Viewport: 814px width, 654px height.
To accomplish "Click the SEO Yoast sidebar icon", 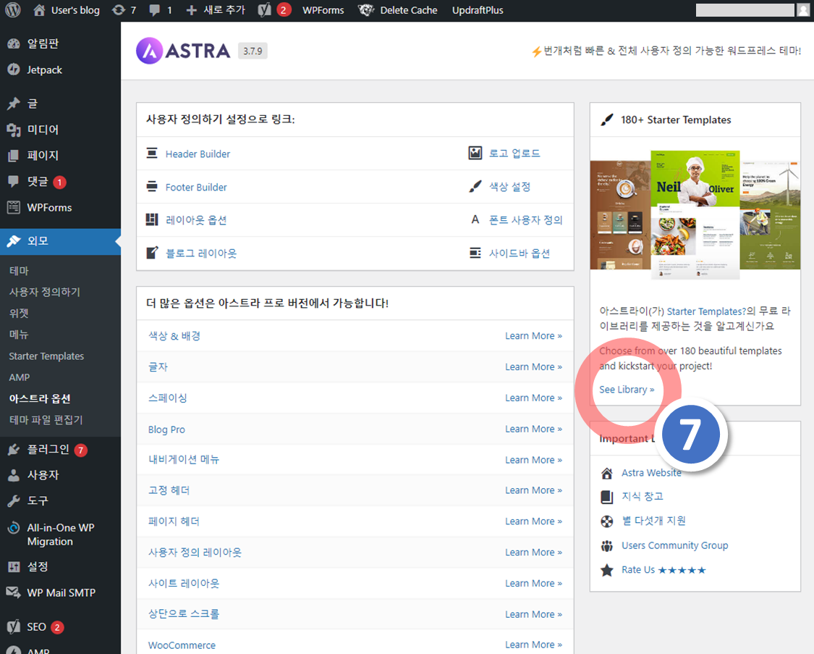I will pyautogui.click(x=14, y=627).
